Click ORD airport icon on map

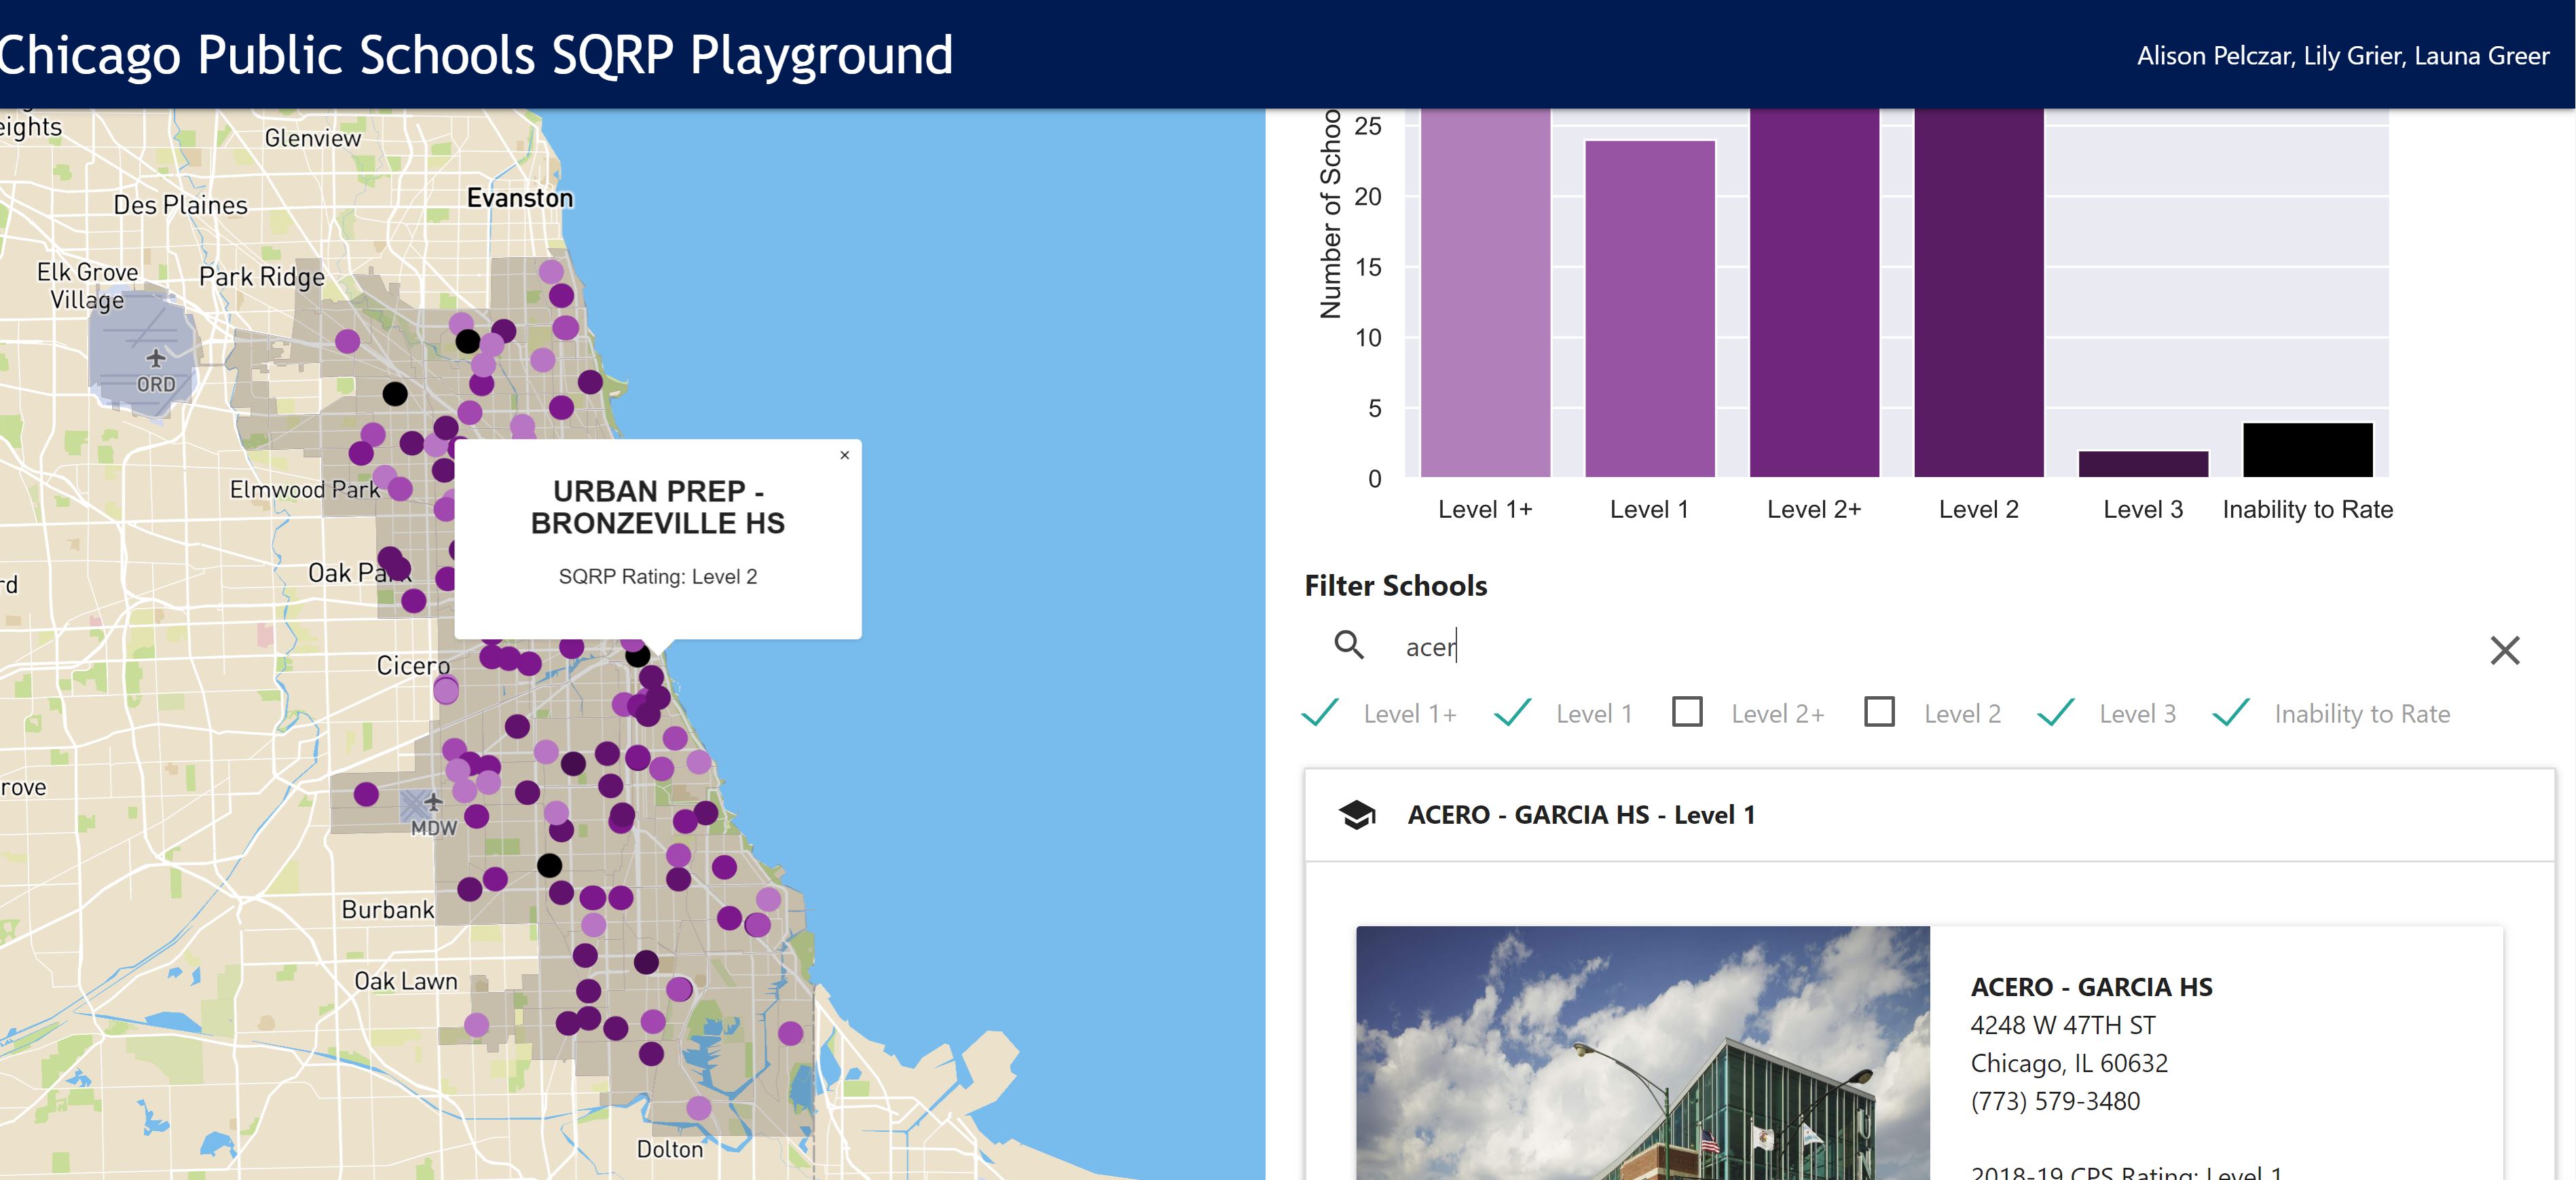click(x=155, y=358)
